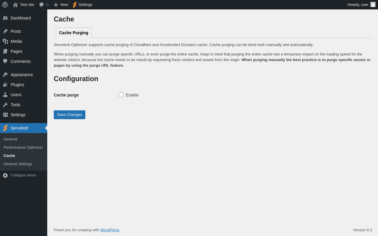Screen dimensions: 378x236
Task: Click the New plus icon
Action: click(56, 5)
